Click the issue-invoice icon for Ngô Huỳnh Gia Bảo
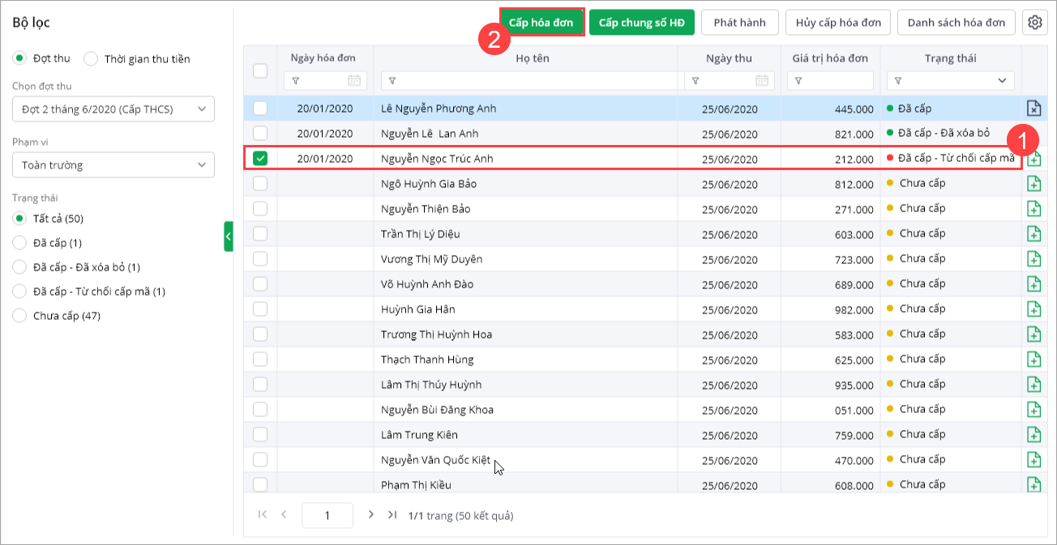This screenshot has height=545, width=1057. 1033,184
